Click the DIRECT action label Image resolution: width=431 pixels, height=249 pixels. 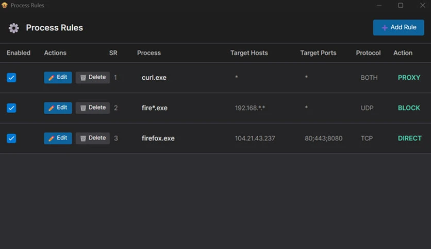point(409,138)
